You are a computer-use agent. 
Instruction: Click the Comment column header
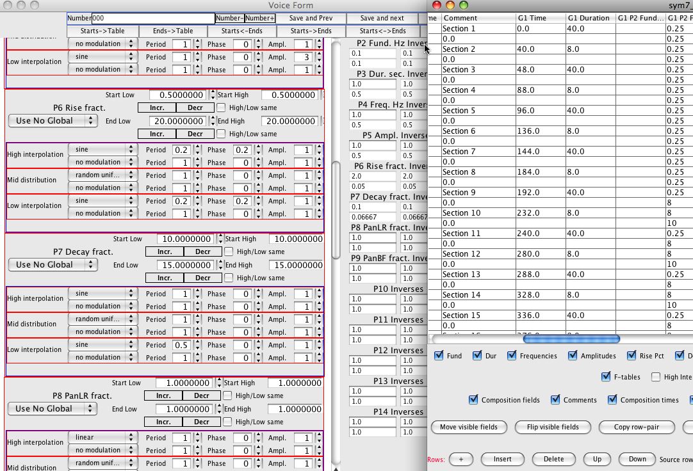(x=478, y=18)
